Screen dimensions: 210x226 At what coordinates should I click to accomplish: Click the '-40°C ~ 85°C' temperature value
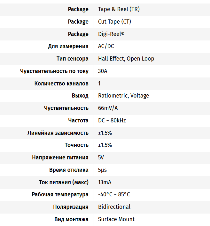pyautogui.click(x=114, y=194)
